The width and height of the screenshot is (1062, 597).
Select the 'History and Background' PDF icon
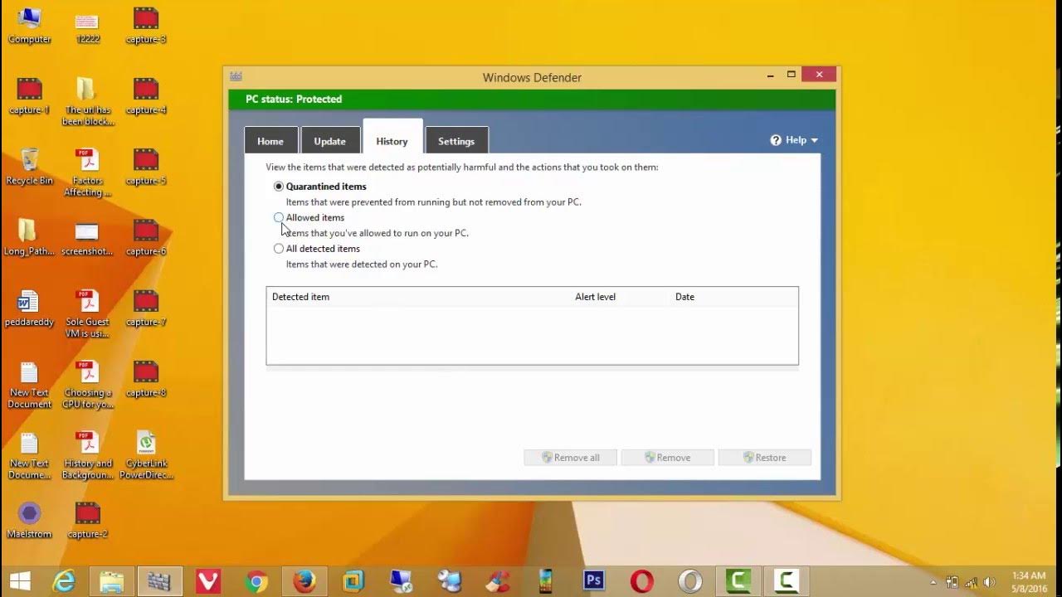click(87, 454)
